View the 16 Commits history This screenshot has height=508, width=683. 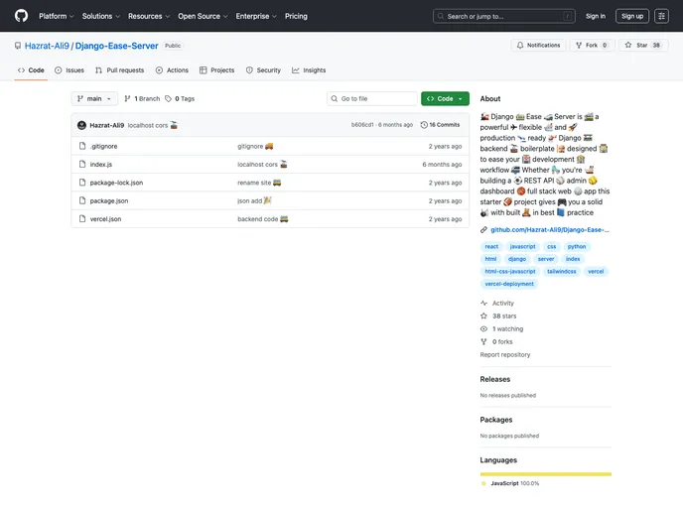click(x=441, y=125)
